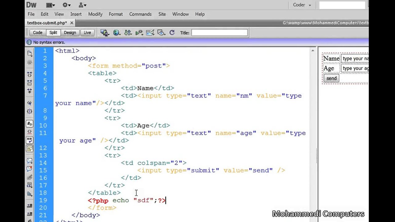Open the Coder workspace switcher dropdown
The image size is (395, 222).
point(302,5)
